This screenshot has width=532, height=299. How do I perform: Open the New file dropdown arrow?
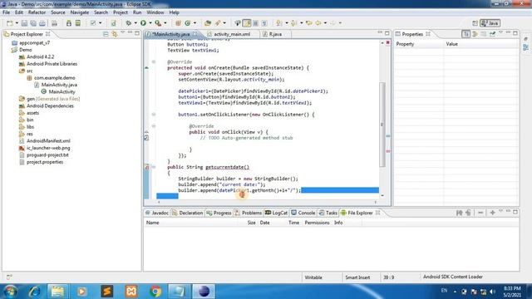pyautogui.click(x=17, y=23)
